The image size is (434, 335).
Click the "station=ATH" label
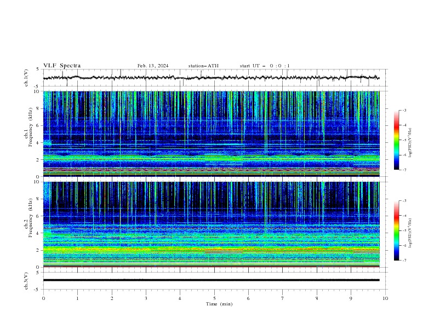pyautogui.click(x=203, y=66)
